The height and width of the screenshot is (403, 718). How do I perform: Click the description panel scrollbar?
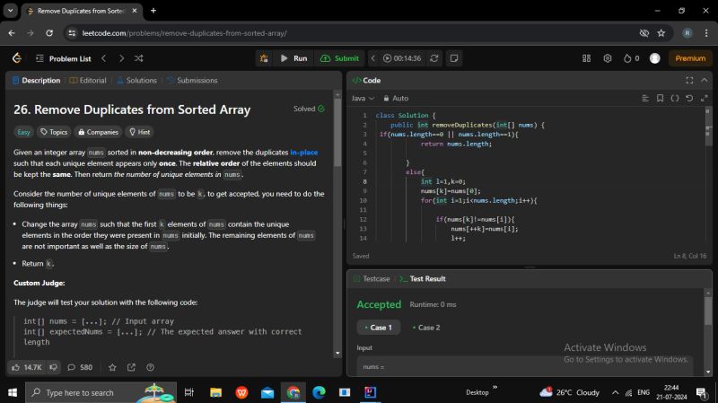tap(337, 133)
